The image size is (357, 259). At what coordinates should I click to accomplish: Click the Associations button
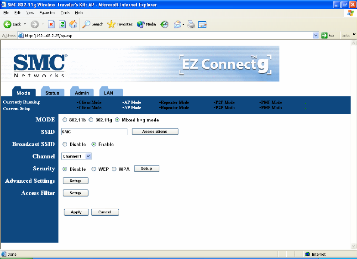(x=155, y=132)
